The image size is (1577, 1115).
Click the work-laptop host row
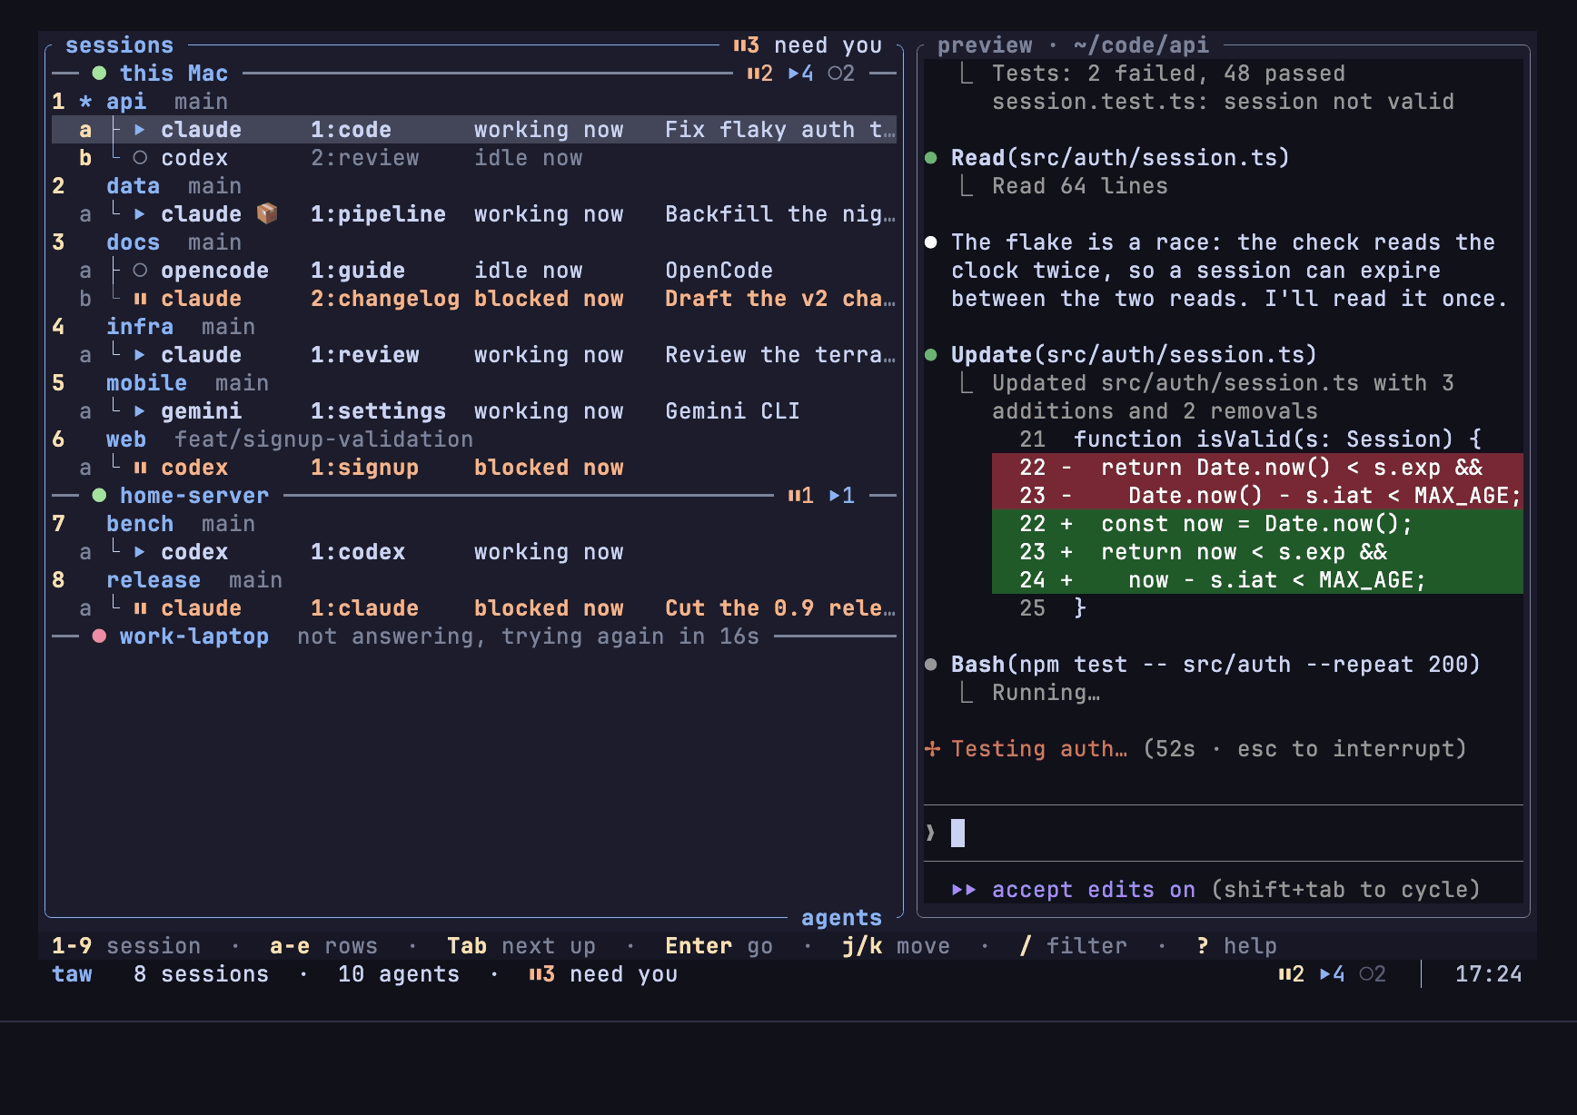[474, 636]
